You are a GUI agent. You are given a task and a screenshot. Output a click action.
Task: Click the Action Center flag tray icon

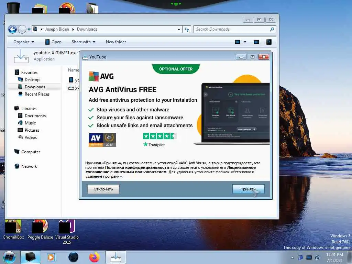pos(300,257)
